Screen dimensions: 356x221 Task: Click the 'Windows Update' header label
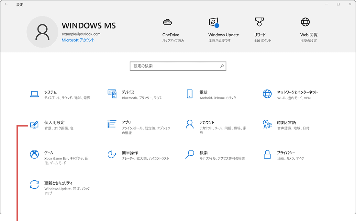[x=224, y=35]
